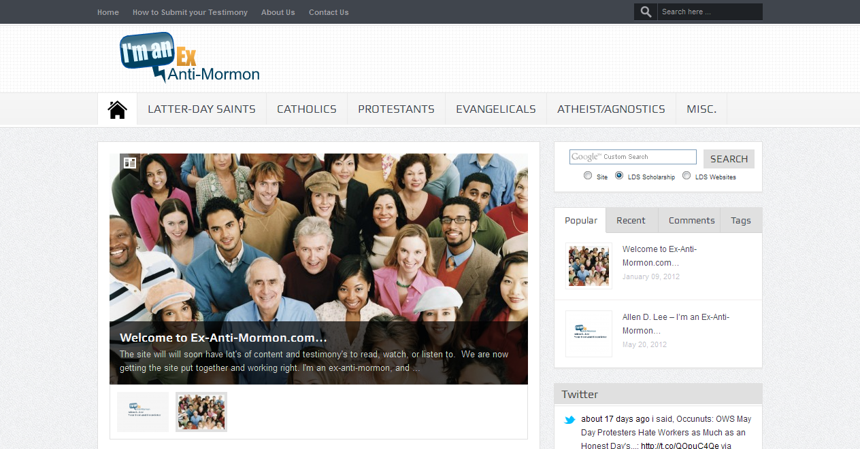The width and height of the screenshot is (860, 449).
Task: Click the magnifier search icon at top
Action: click(646, 12)
